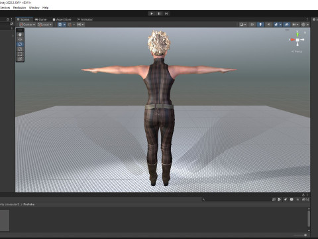This screenshot has height=239, width=318.
Task: Click the Play button
Action: [152, 13]
